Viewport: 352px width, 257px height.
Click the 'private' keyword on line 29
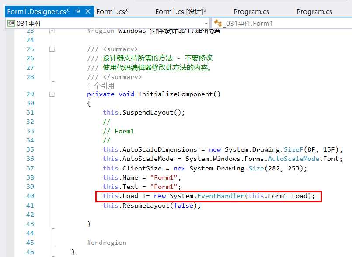pyautogui.click(x=101, y=94)
